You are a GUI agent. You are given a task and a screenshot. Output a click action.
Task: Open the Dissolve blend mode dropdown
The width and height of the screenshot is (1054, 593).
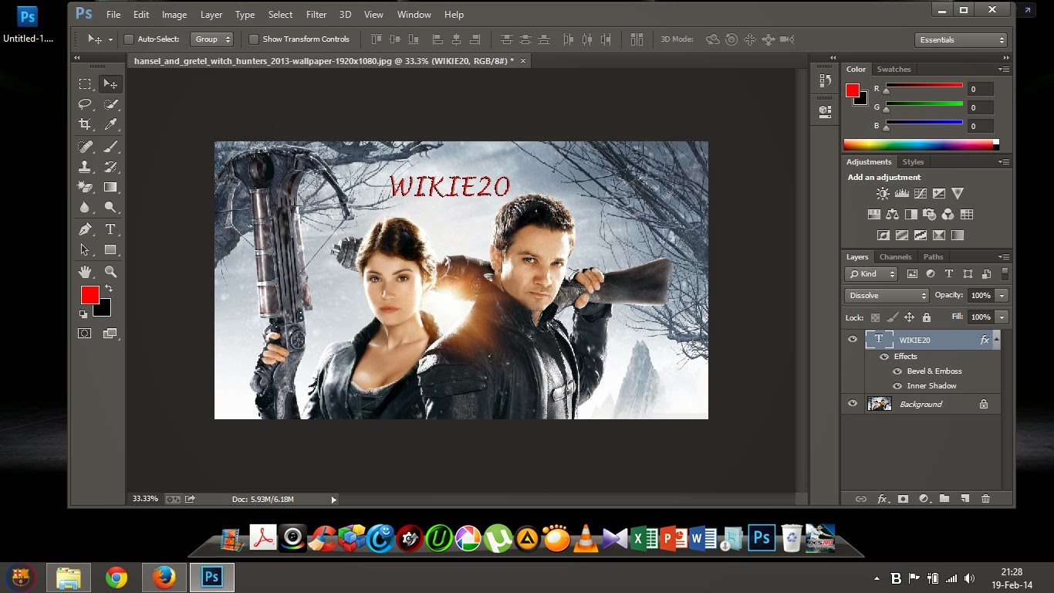point(887,296)
